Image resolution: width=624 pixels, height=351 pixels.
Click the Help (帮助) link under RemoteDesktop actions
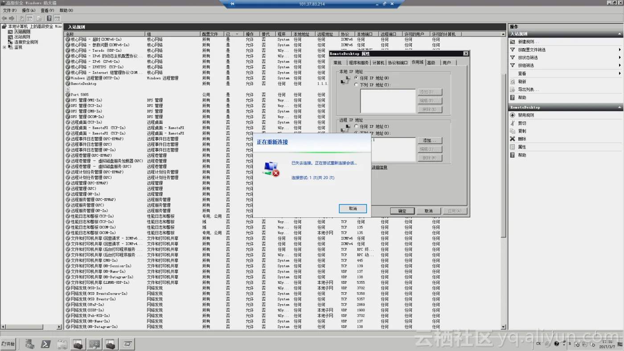522,155
